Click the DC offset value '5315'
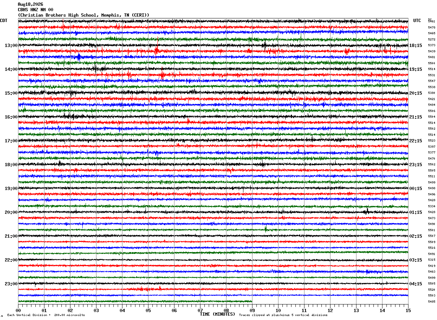This screenshot has height=320, width=437. click(x=432, y=260)
